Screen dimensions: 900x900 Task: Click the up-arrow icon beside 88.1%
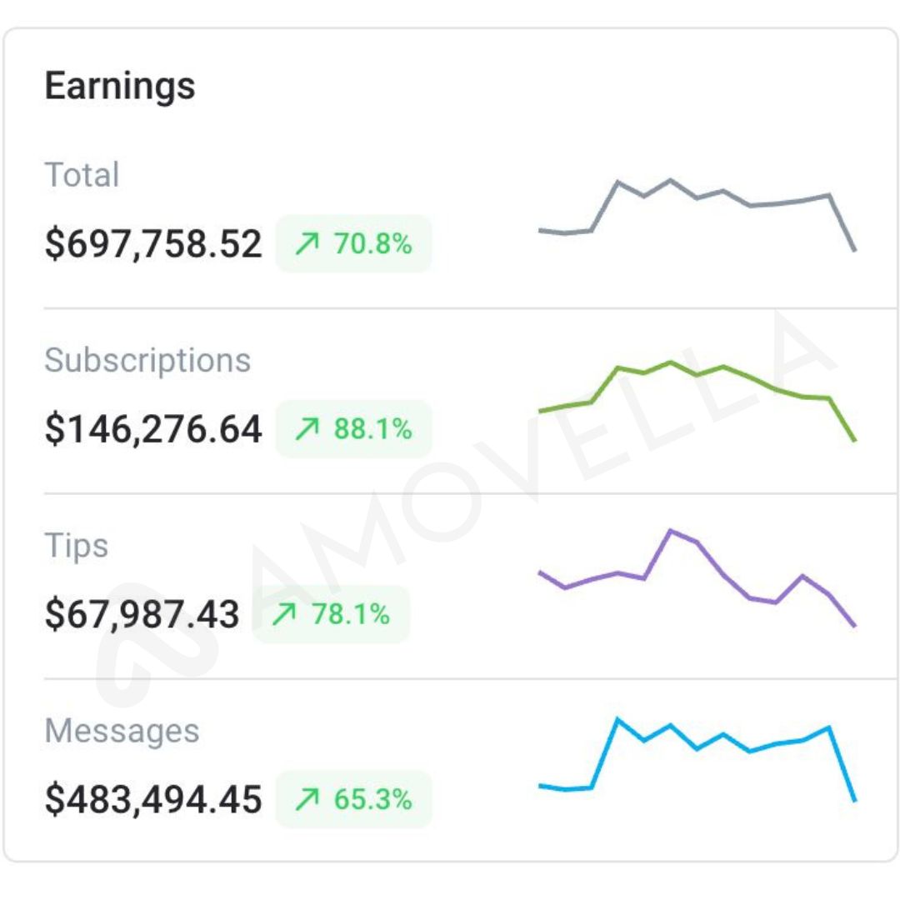307,429
